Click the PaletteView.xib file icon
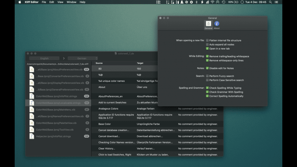The height and width of the screenshot is (167, 297). click(x=31, y=123)
